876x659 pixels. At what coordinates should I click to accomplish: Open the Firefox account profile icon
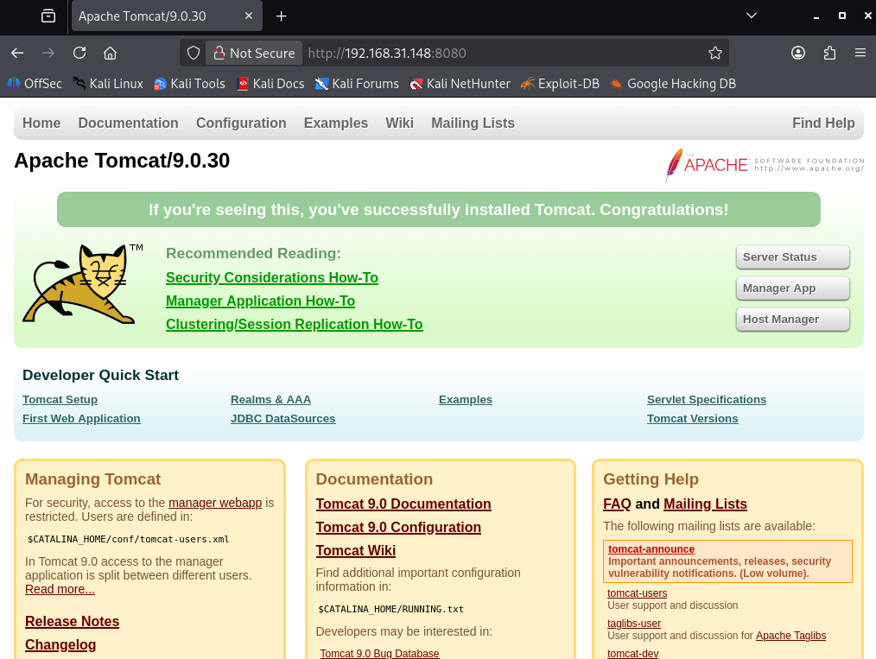[798, 53]
